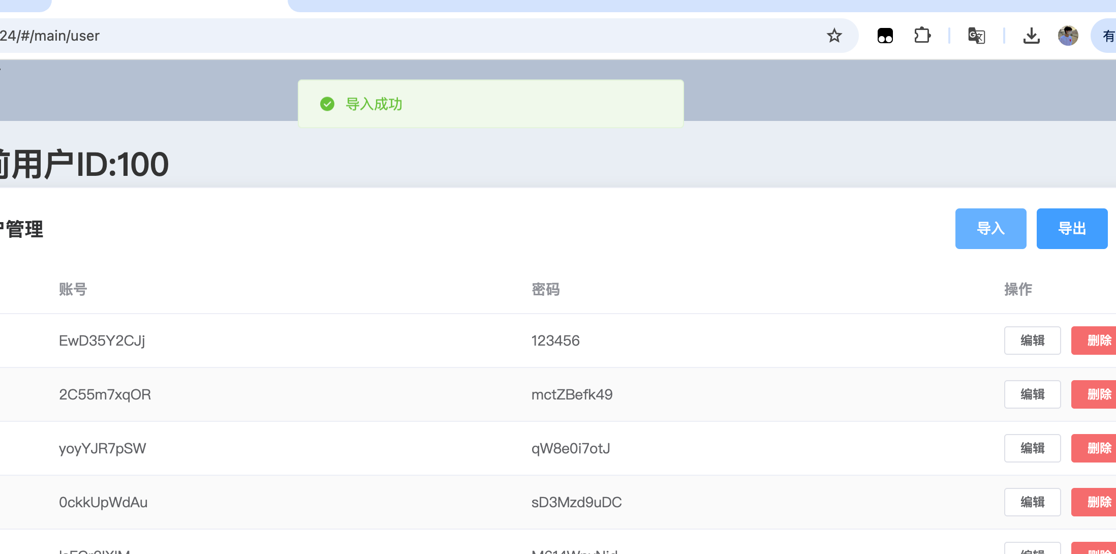Image resolution: width=1116 pixels, height=554 pixels.
Task: Click the address bar URL field
Action: click(x=407, y=36)
